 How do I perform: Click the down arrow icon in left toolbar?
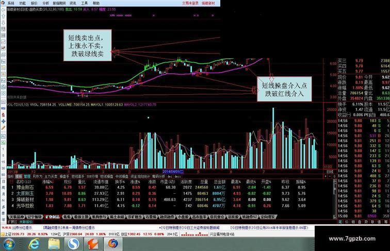pos(3,23)
